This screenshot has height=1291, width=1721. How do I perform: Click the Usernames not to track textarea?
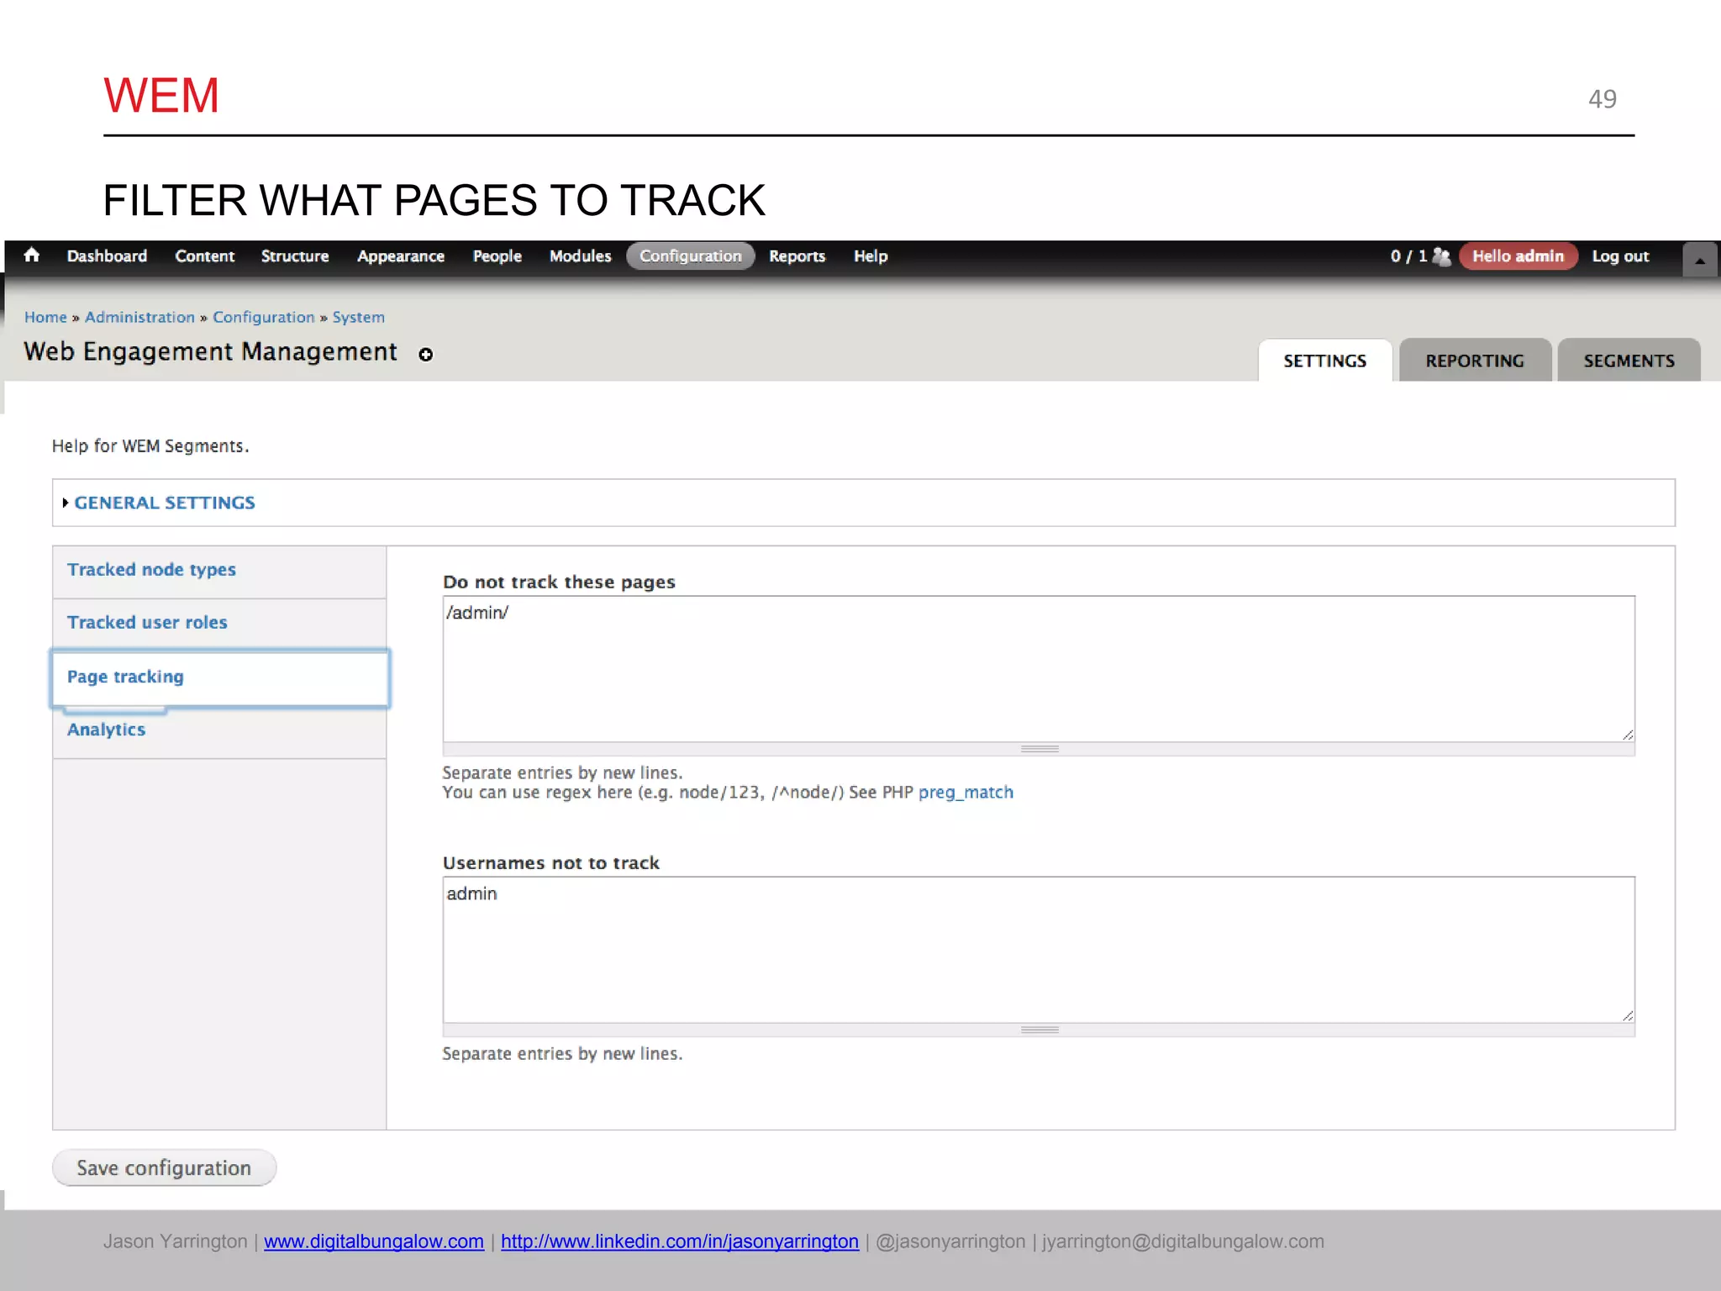point(1039,950)
